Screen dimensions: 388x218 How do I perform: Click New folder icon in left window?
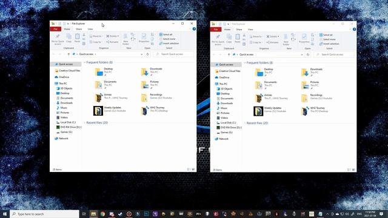click(x=125, y=39)
